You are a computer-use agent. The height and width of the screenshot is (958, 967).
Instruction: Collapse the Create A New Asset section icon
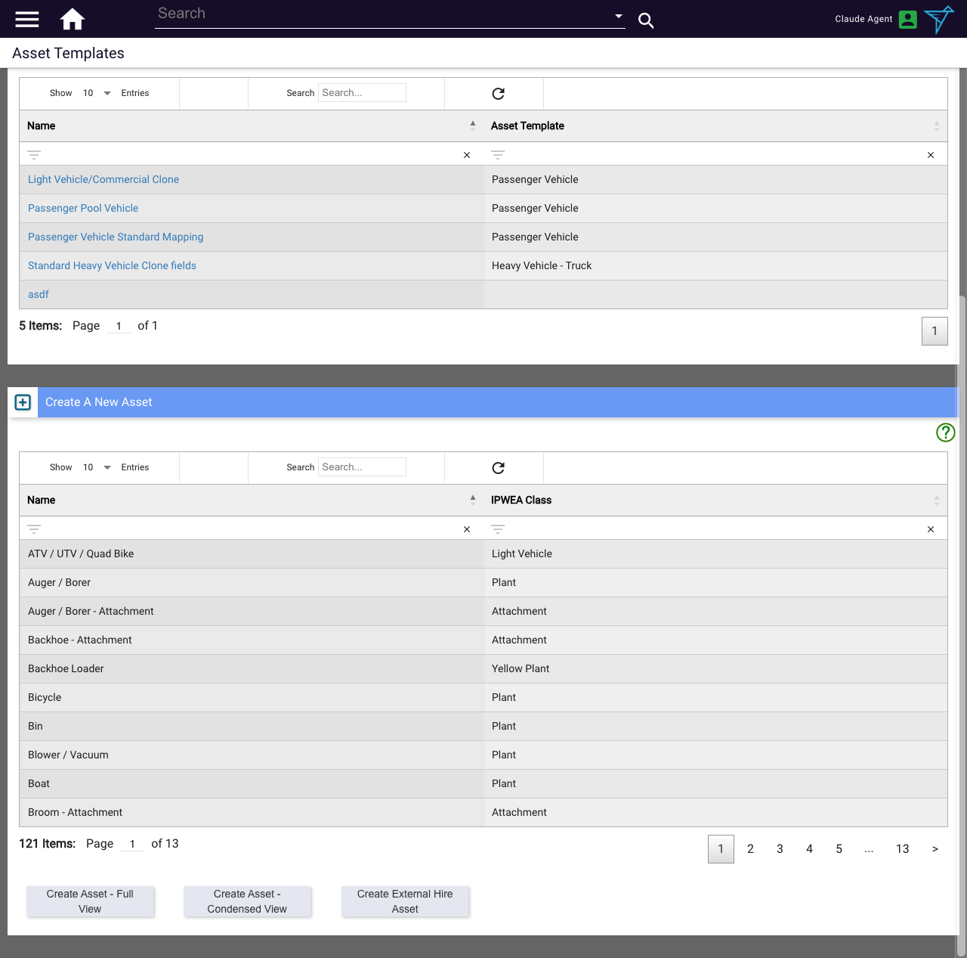tap(23, 402)
